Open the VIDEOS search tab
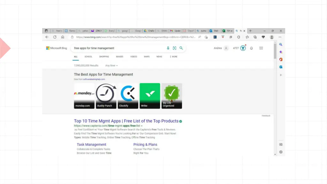This screenshot has height=184, width=327. pyautogui.click(x=134, y=57)
